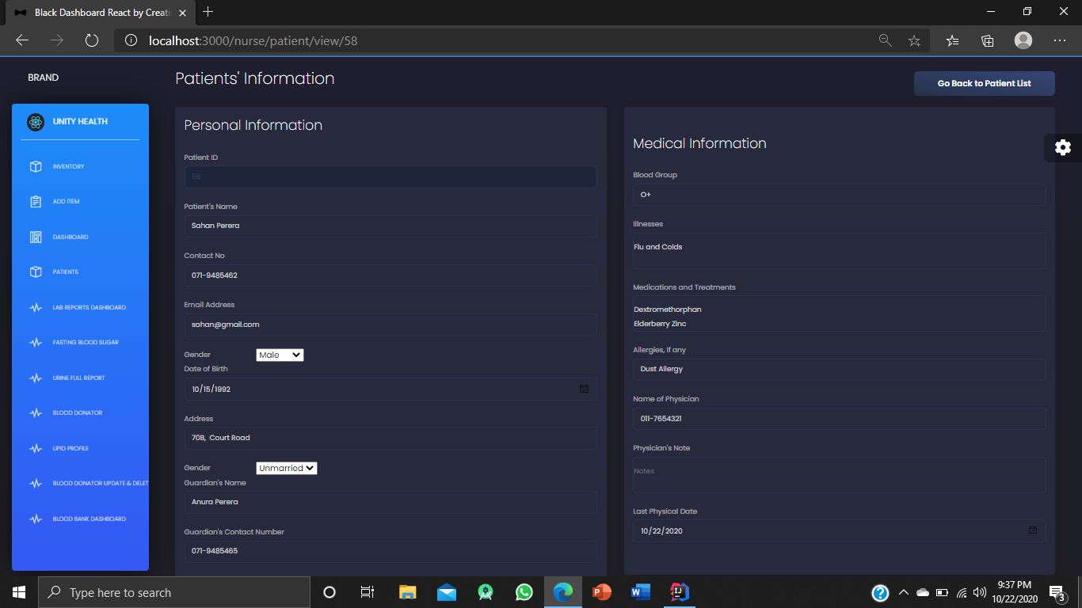The width and height of the screenshot is (1082, 608).
Task: Open the browser Settings and more menu
Action: (1060, 40)
